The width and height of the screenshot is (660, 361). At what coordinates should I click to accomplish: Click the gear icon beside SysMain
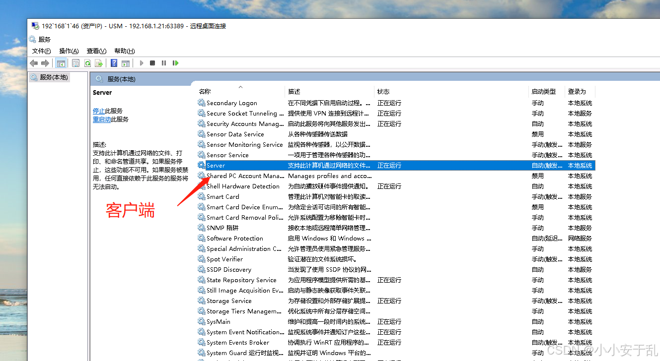pos(201,321)
